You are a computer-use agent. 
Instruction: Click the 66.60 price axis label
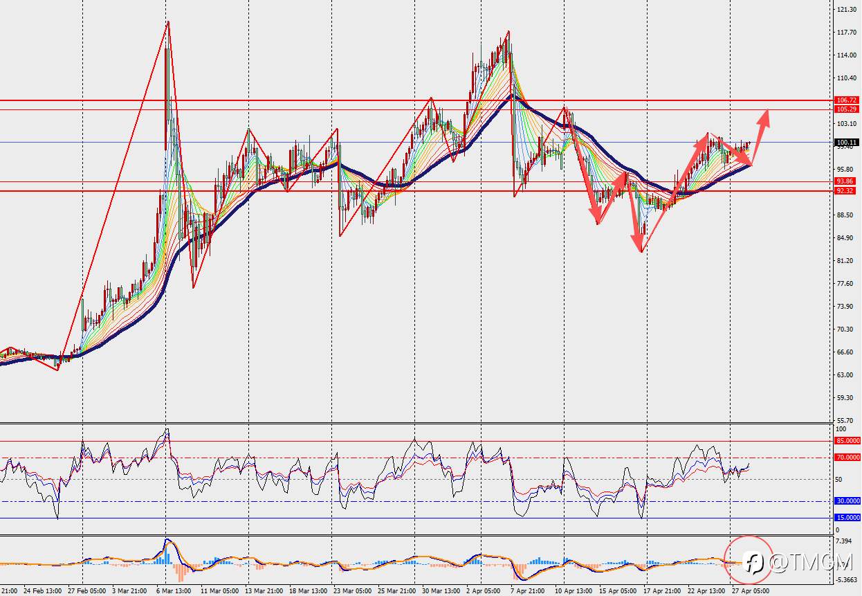click(x=845, y=352)
